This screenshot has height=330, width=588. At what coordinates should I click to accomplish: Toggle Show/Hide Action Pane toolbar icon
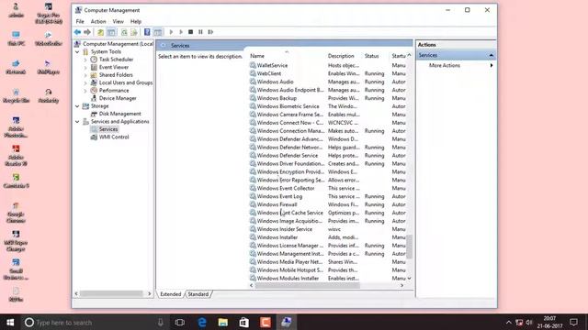click(158, 32)
